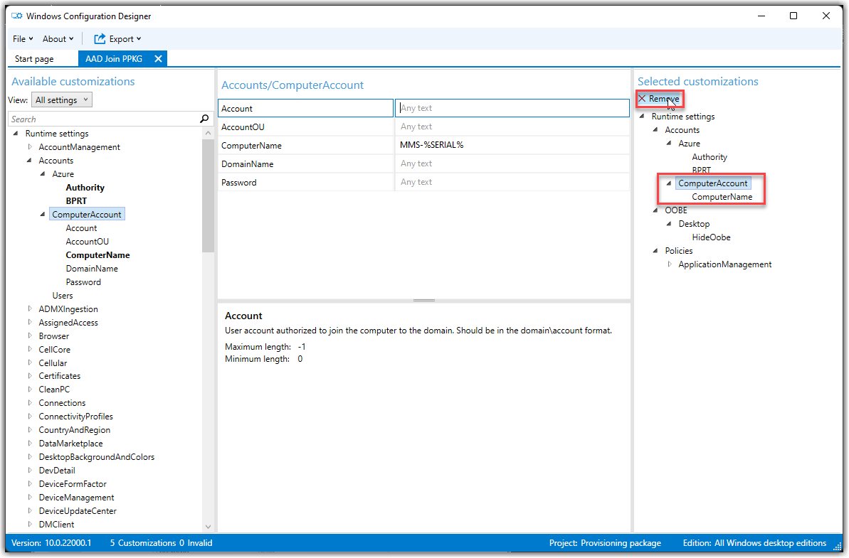The image size is (849, 558).
Task: Expand the DevDetail node
Action: pos(30,471)
